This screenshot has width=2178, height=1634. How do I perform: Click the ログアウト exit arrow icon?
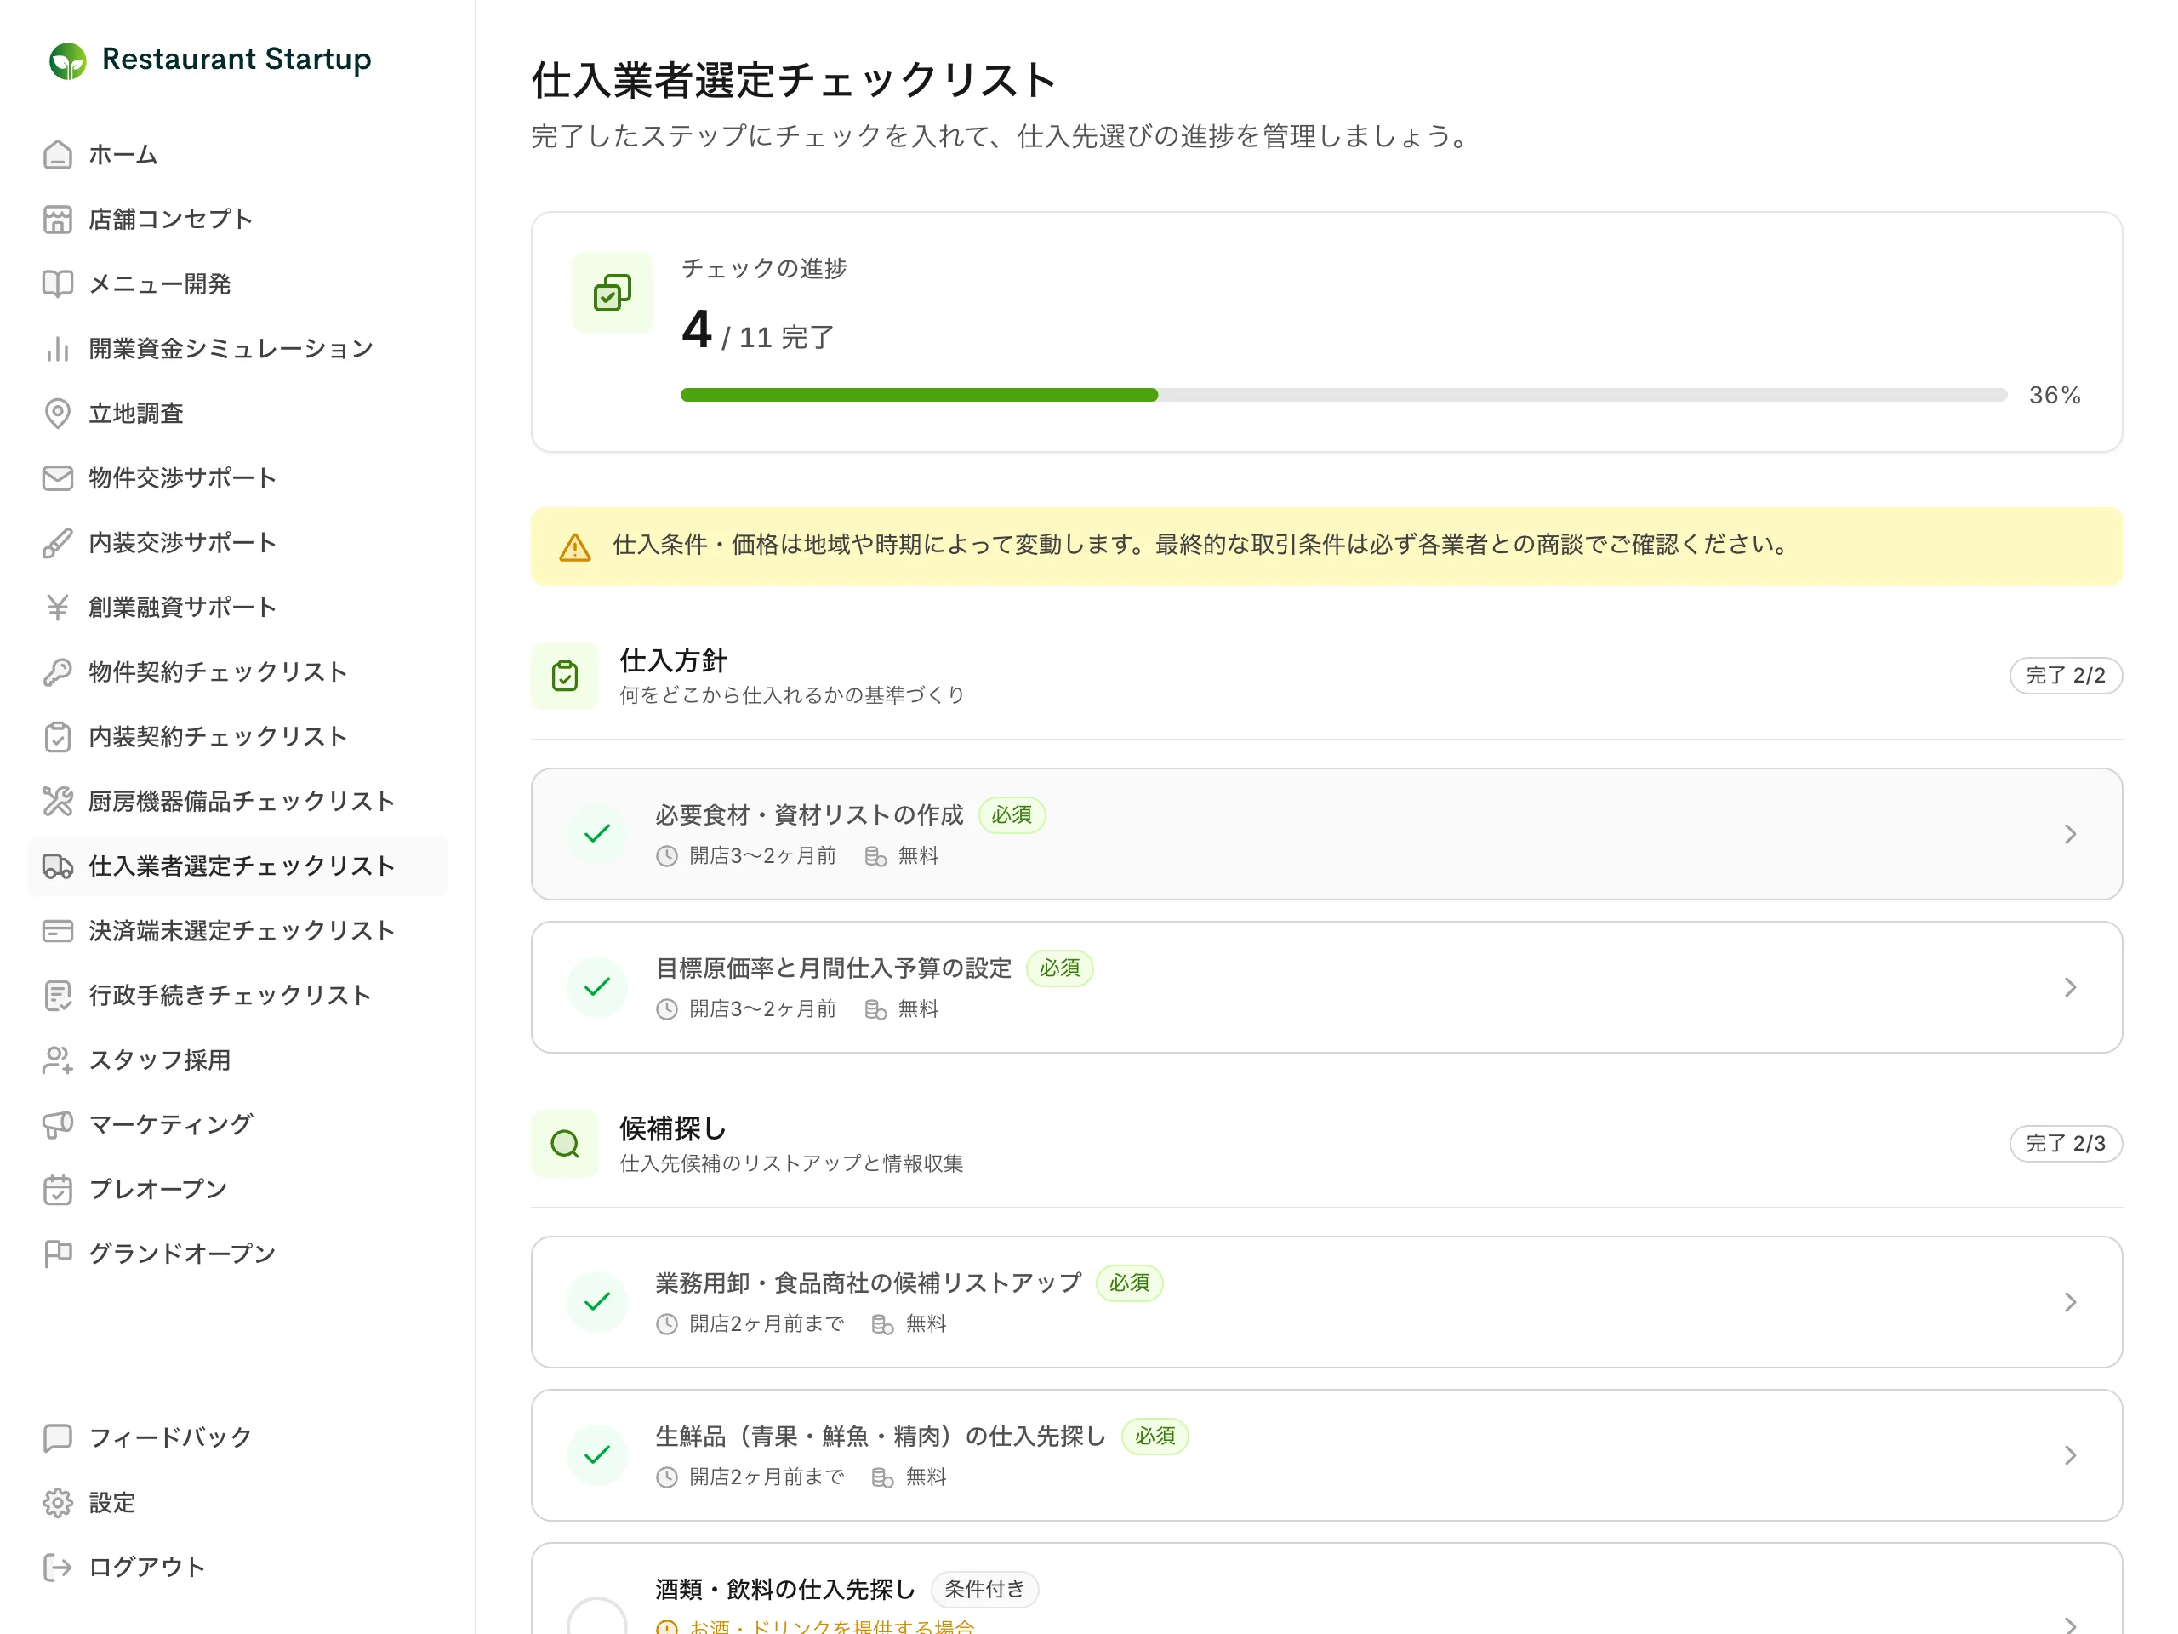(58, 1567)
